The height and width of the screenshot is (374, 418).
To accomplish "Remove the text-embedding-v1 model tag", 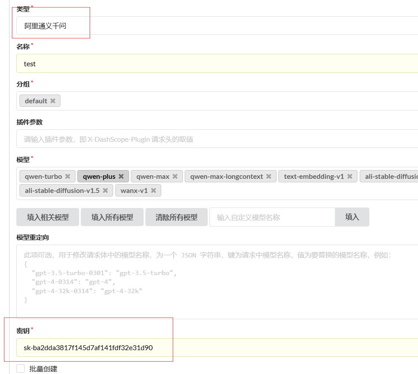I will pyautogui.click(x=350, y=177).
